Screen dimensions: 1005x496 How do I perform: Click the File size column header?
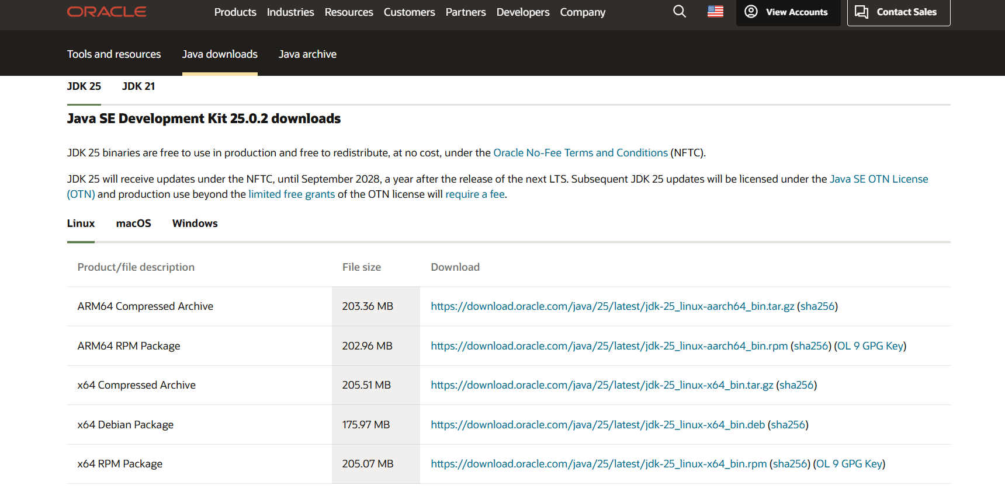362,267
